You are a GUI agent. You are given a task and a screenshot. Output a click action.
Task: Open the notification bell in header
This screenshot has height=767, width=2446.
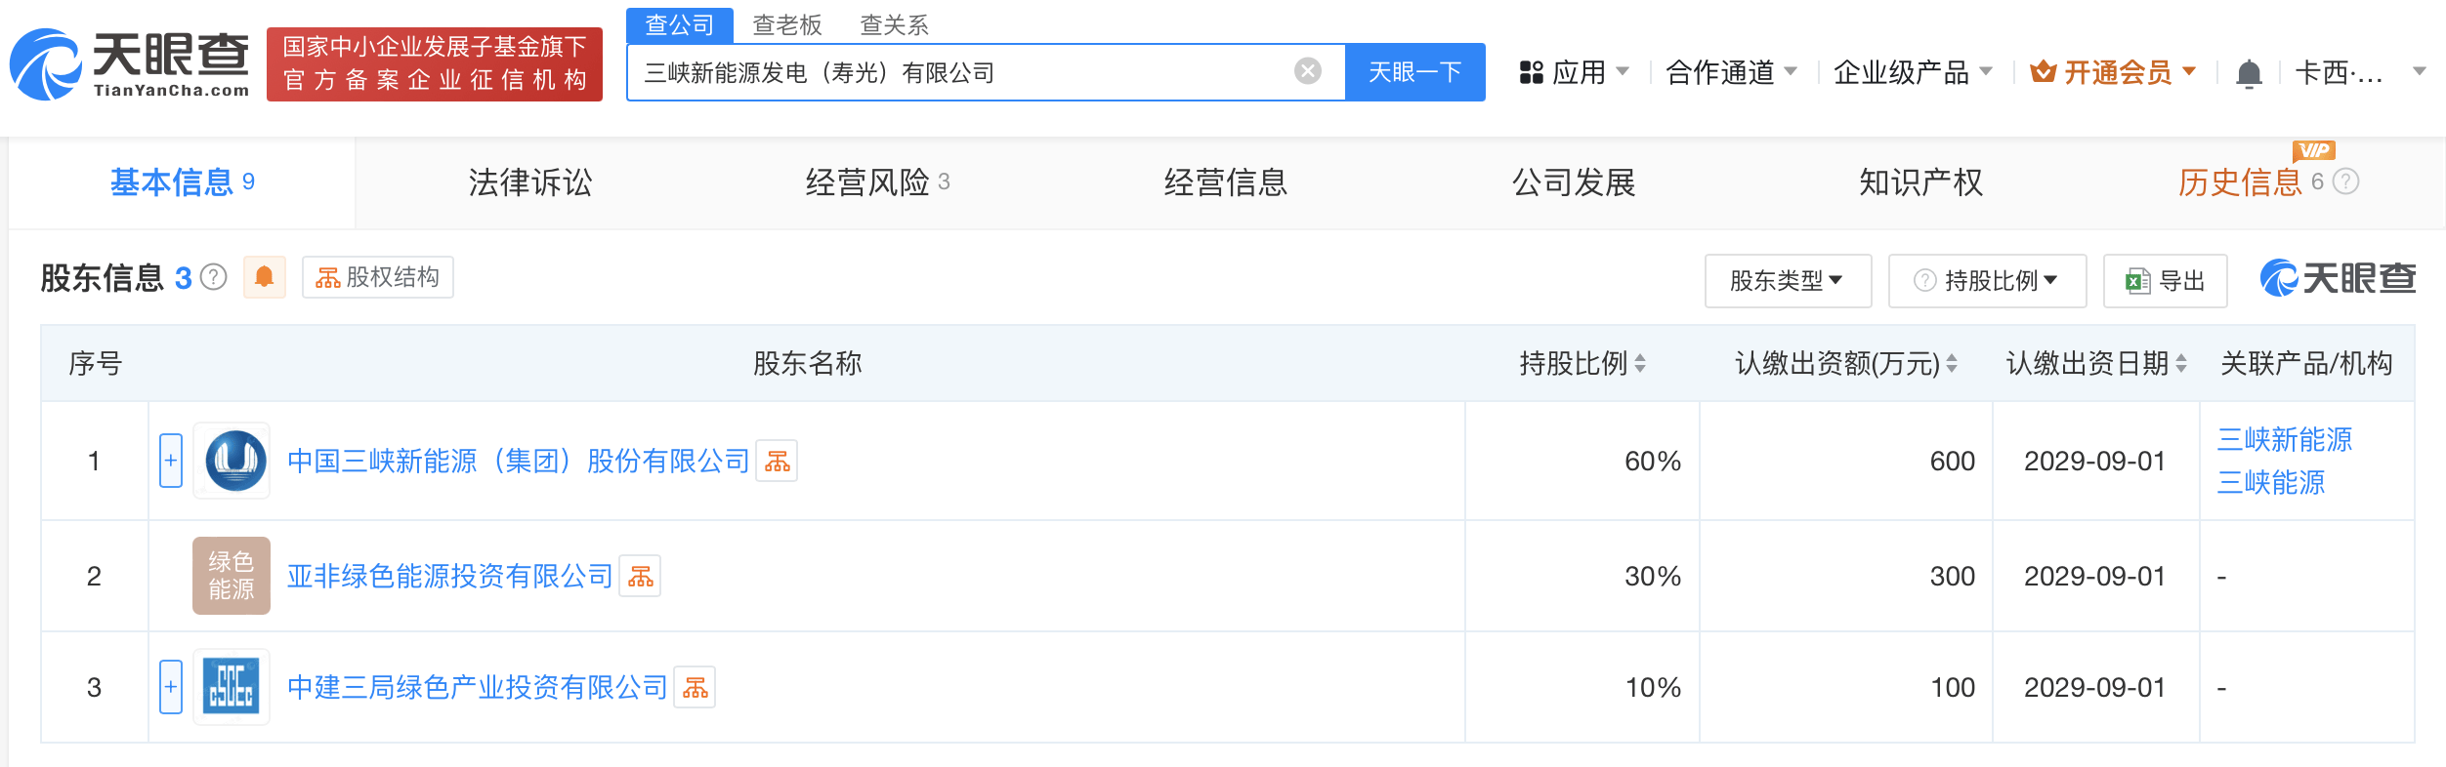coord(2249,73)
